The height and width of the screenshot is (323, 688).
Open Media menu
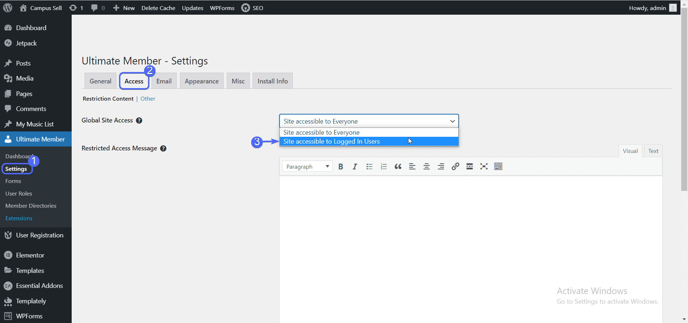(x=36, y=78)
